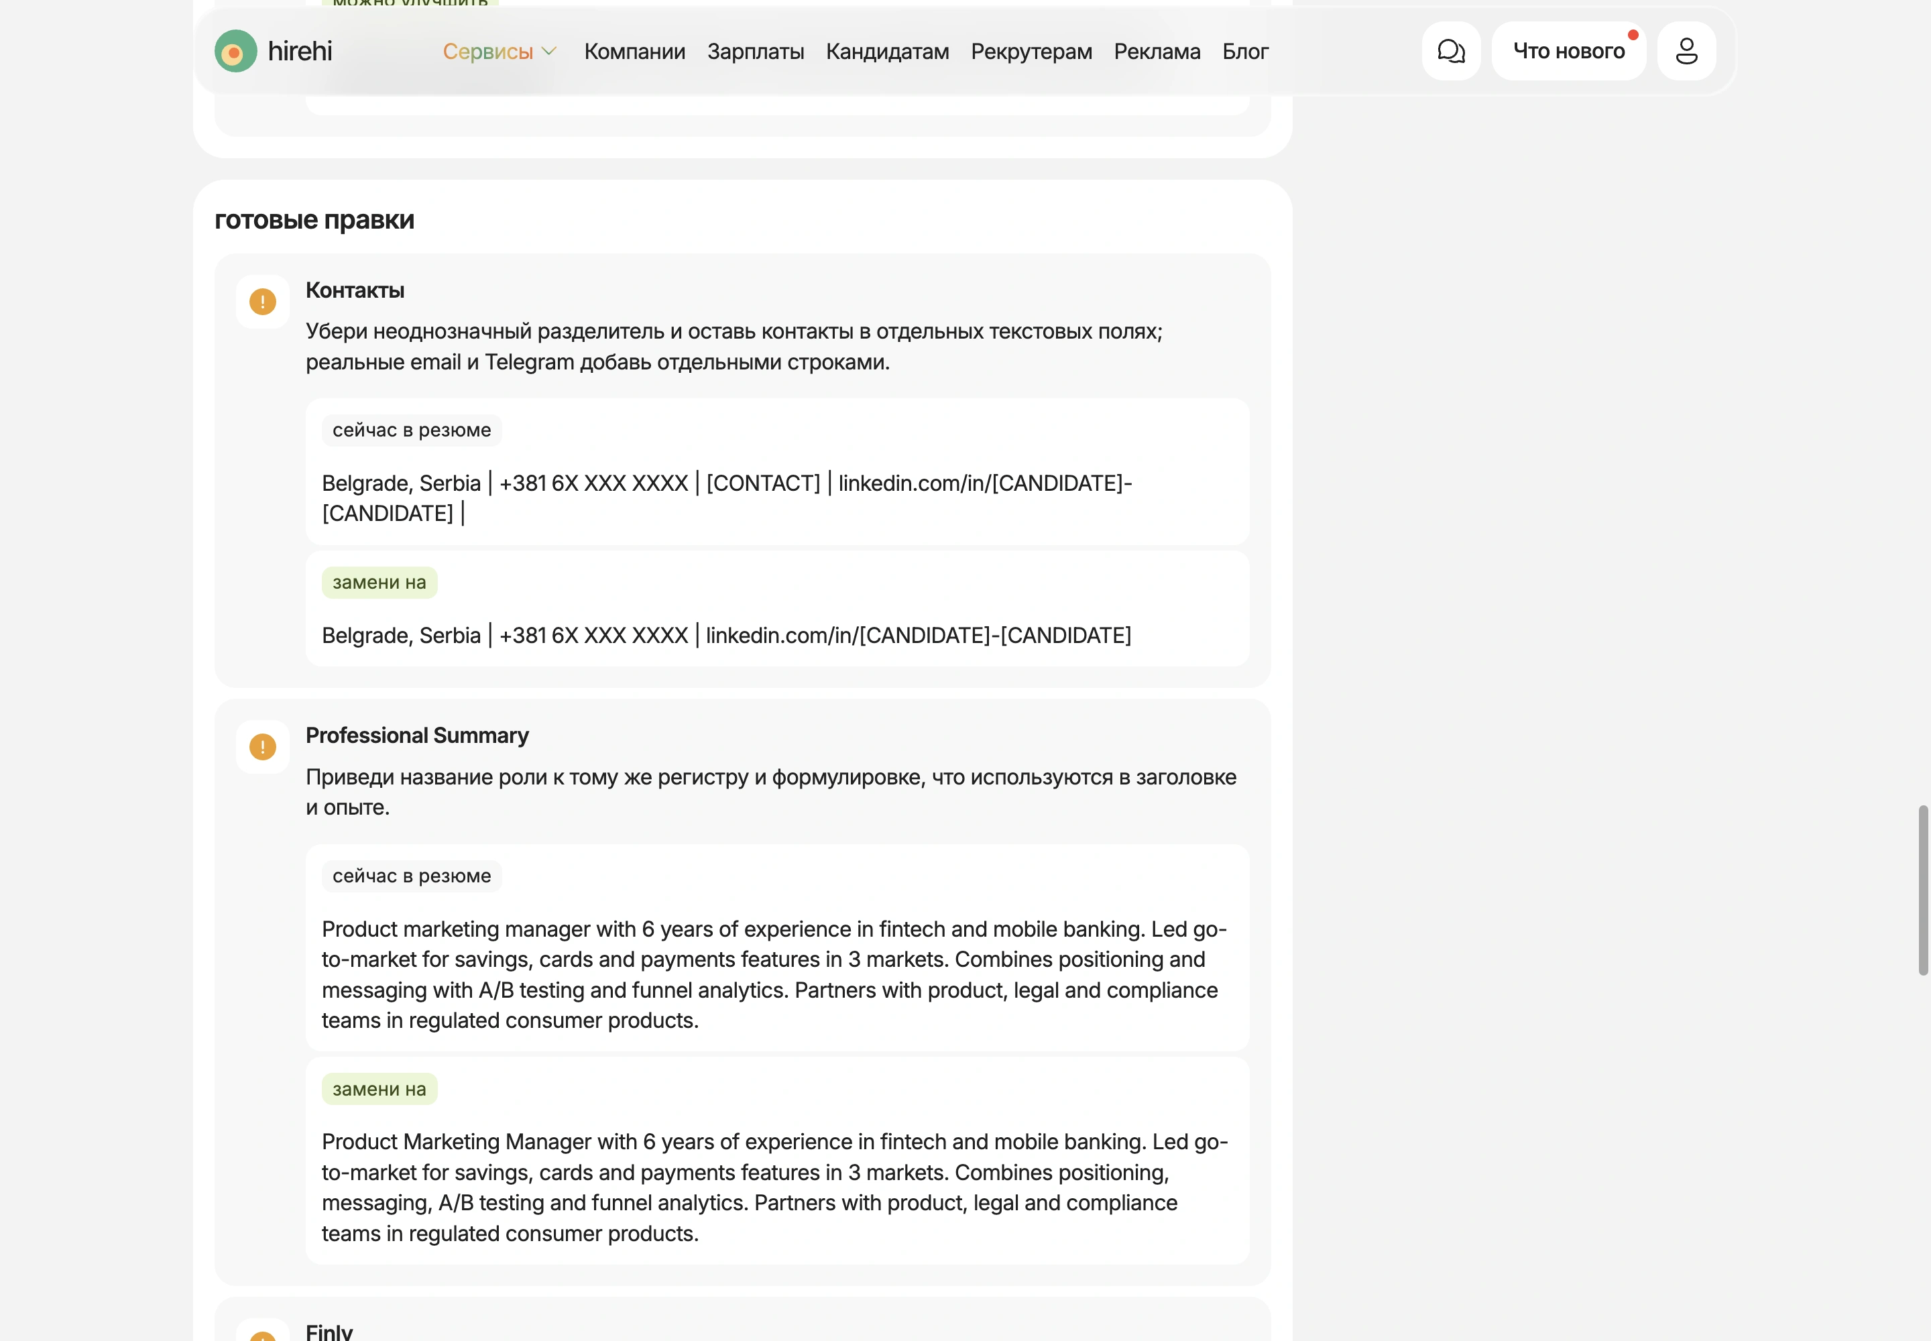Open the Блог link
Image resolution: width=1931 pixels, height=1341 pixels.
pos(1245,51)
